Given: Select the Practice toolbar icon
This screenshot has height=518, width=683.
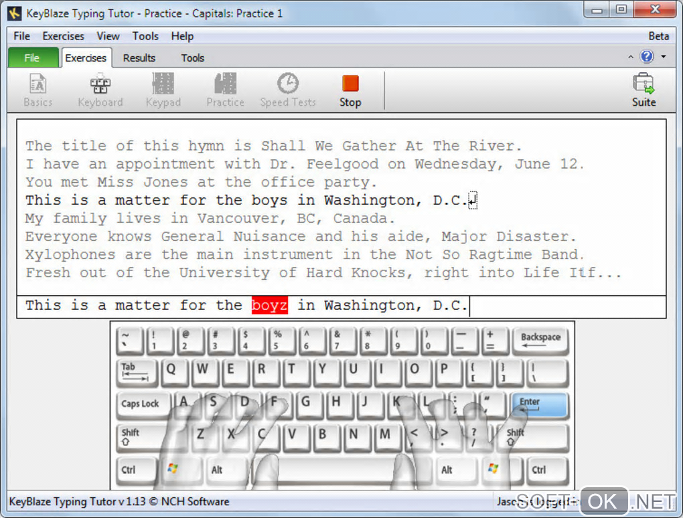Looking at the screenshot, I should tap(225, 90).
